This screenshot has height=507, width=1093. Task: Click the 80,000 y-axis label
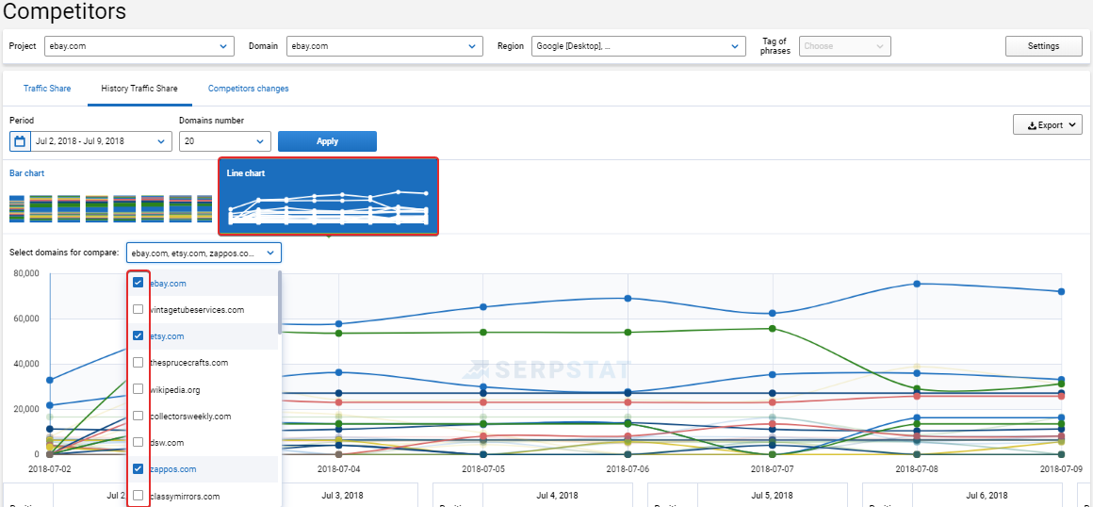[x=25, y=273]
